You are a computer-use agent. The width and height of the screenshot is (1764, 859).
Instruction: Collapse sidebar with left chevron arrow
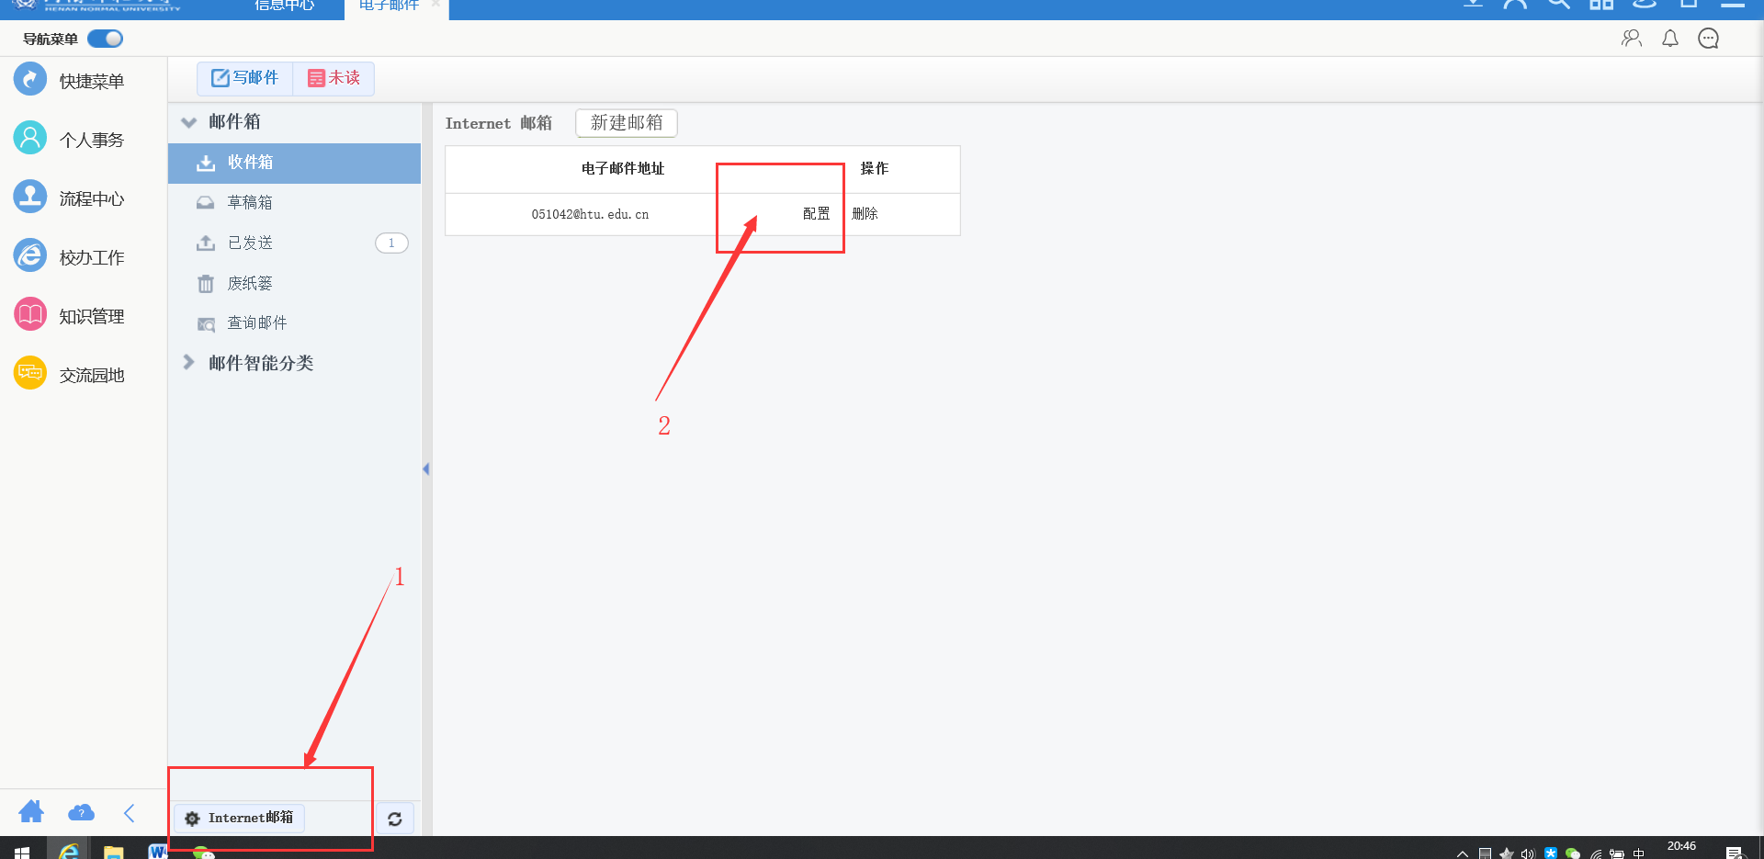(x=130, y=813)
